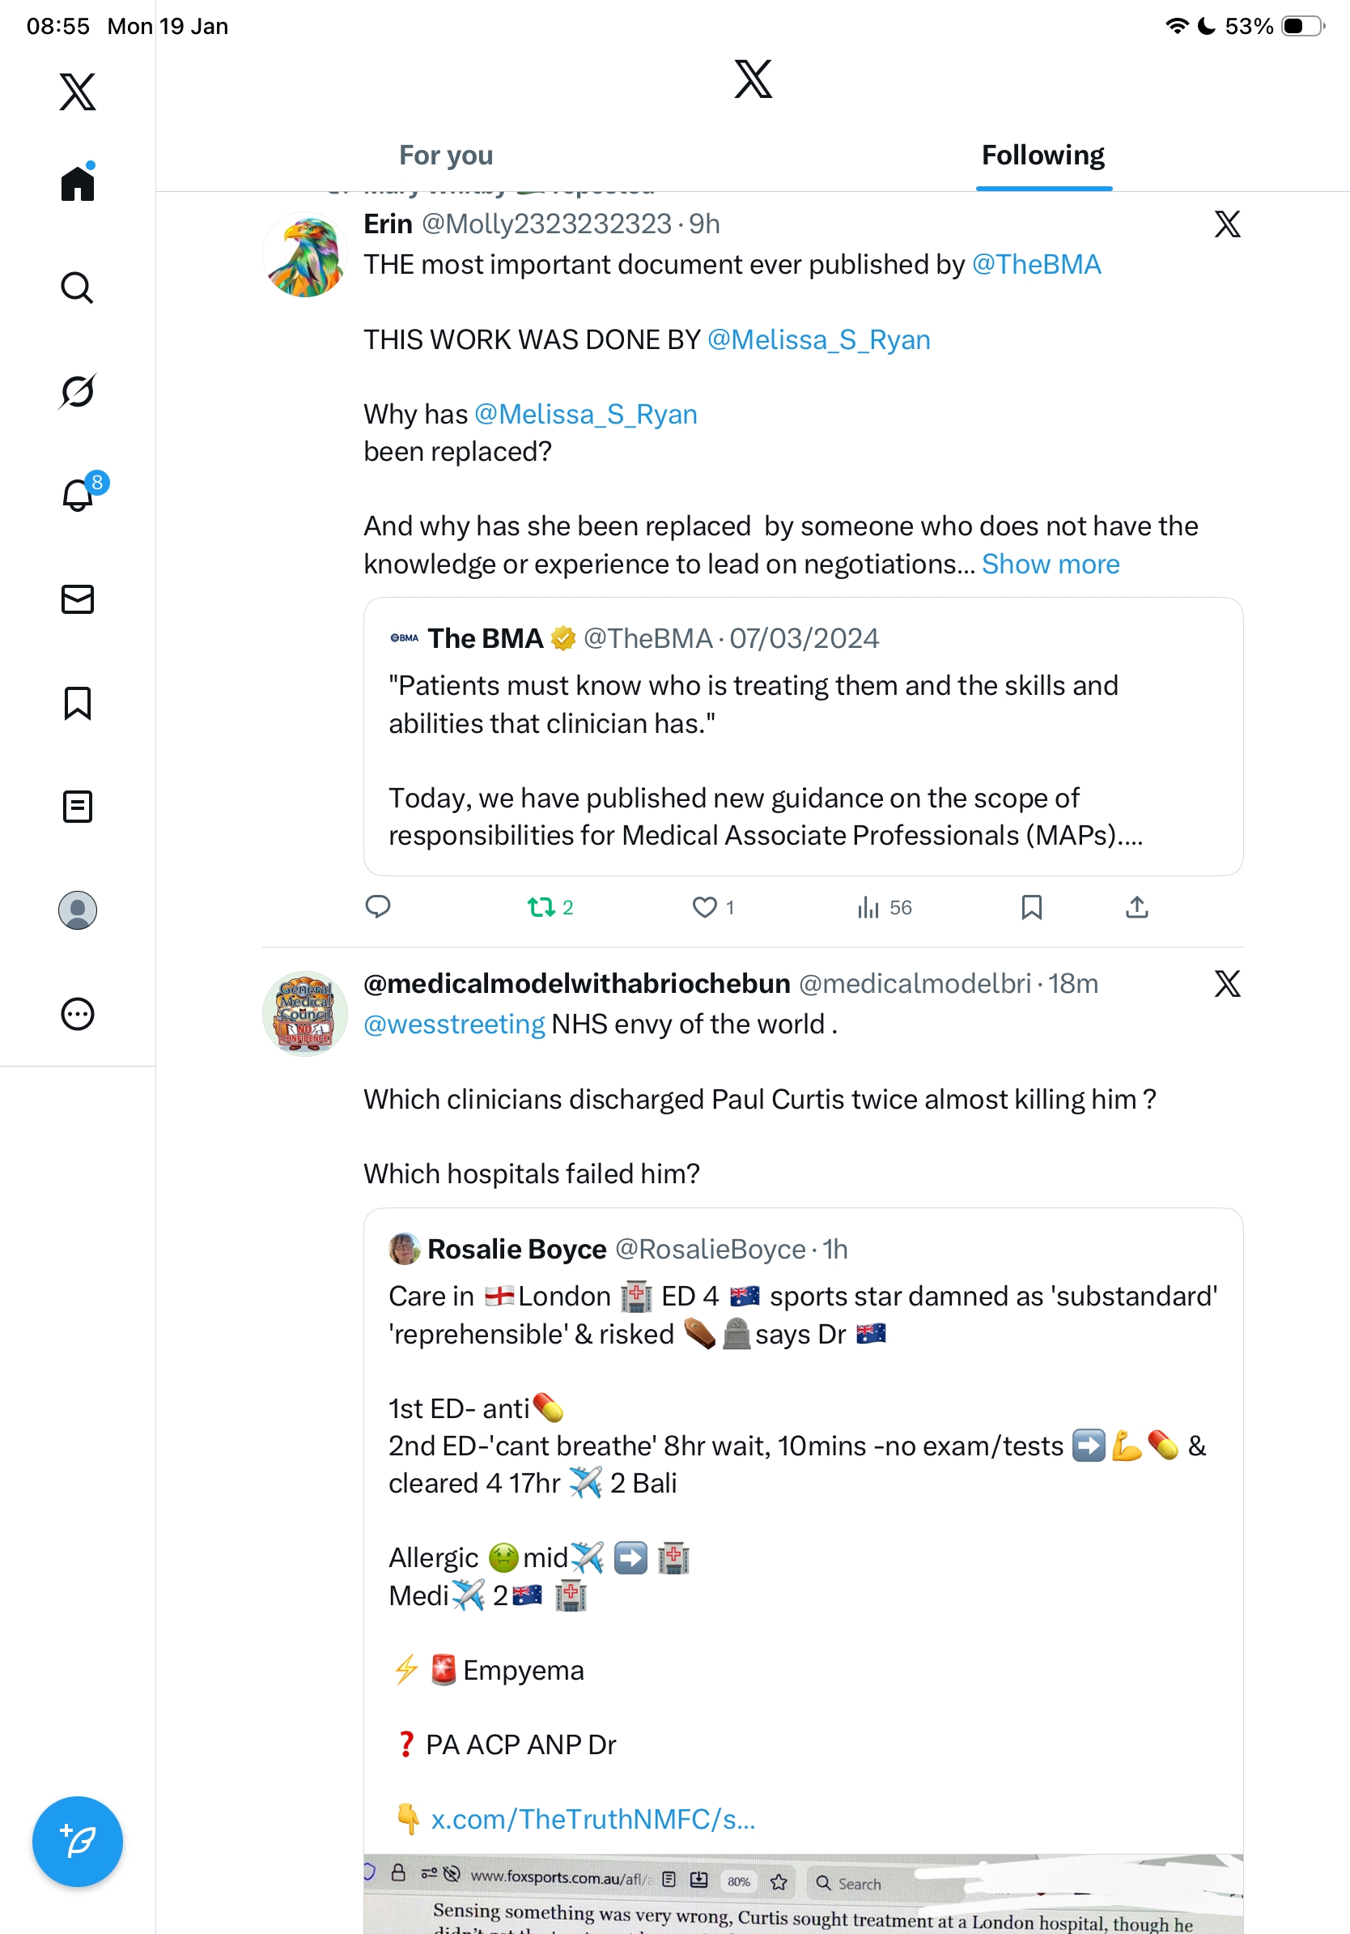Open the Profile icon in sidebar

coord(78,909)
